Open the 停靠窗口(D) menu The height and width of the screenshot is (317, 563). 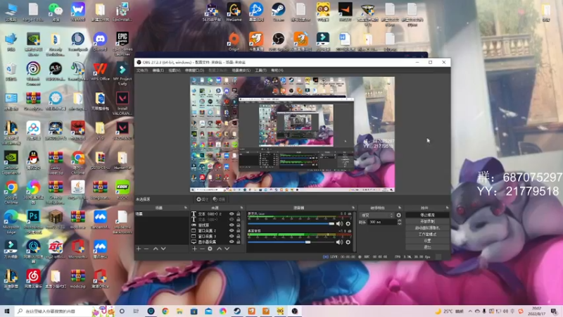(x=194, y=70)
